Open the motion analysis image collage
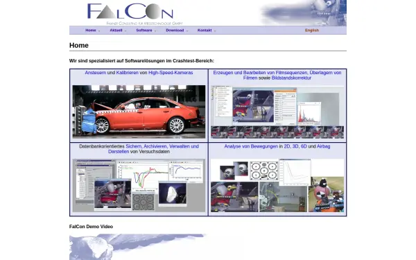Image resolution: width=416 pixels, height=260 pixels. (x=277, y=185)
